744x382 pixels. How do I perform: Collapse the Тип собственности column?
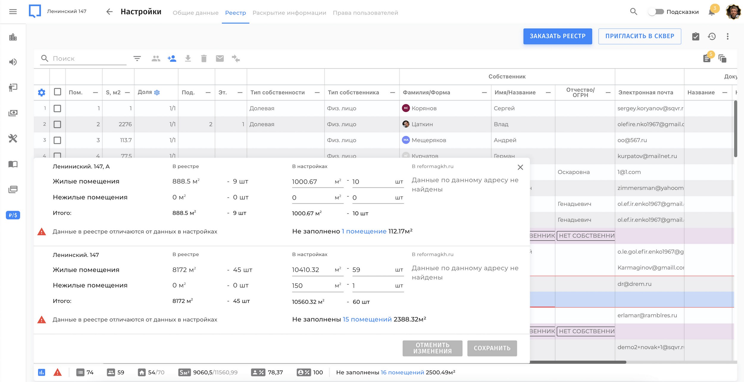pyautogui.click(x=317, y=93)
